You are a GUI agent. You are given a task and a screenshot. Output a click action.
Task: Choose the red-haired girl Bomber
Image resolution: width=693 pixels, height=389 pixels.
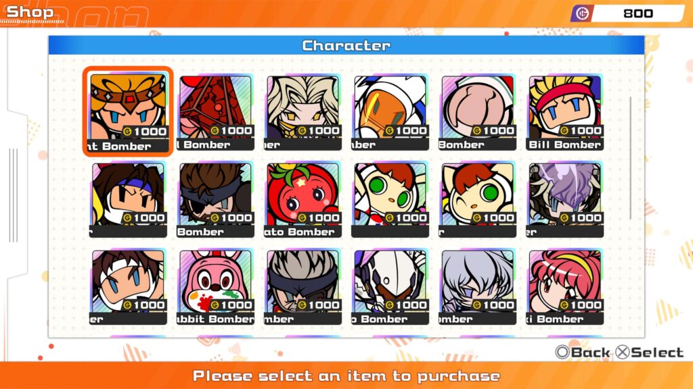click(x=564, y=287)
